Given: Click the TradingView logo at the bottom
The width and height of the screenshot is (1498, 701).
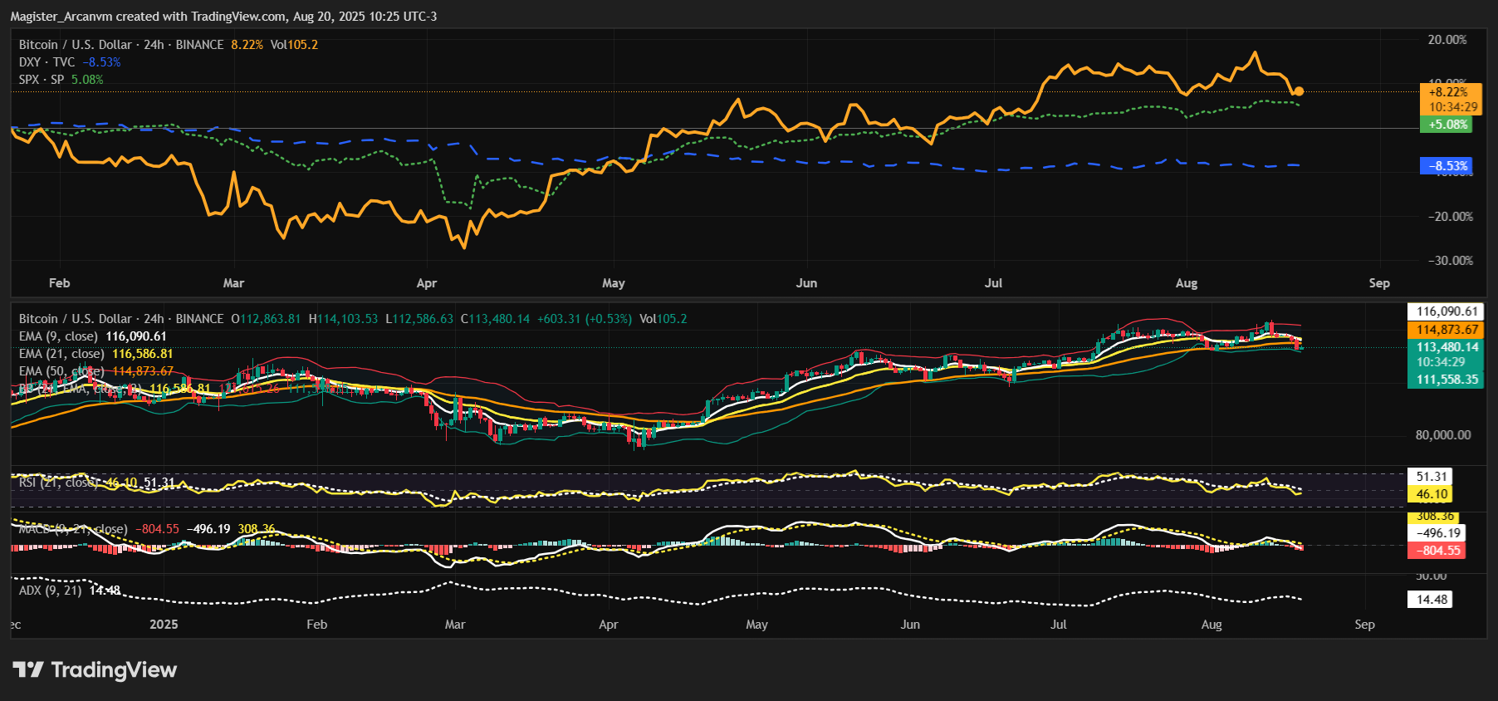Looking at the screenshot, I should [95, 669].
